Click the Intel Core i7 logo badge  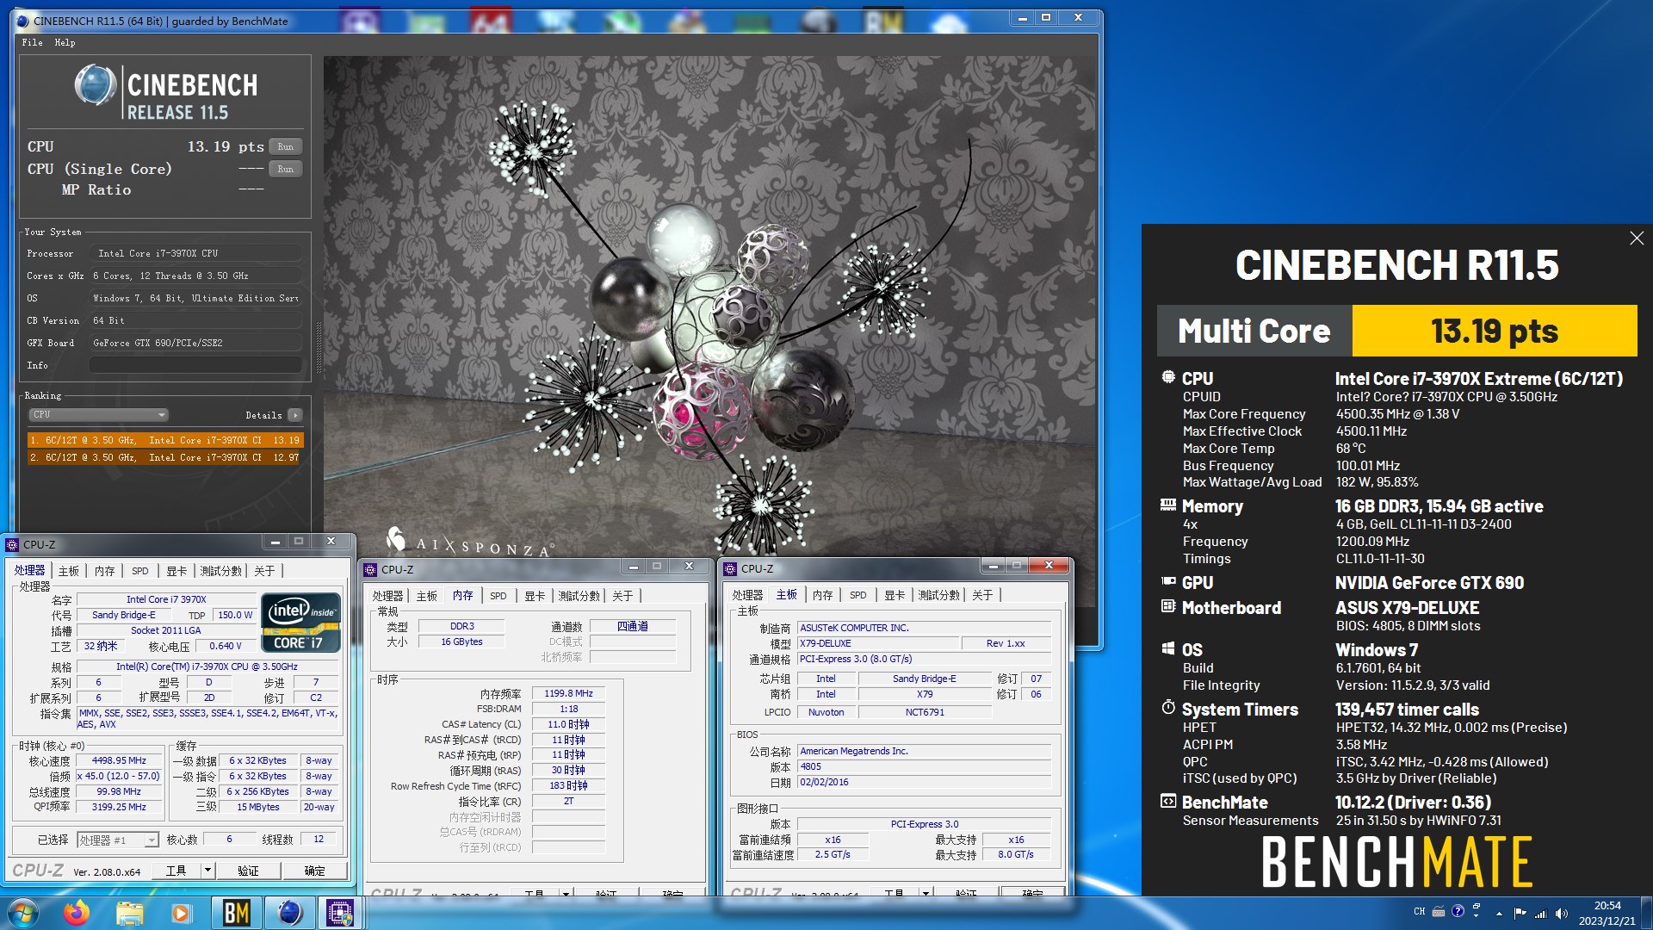pos(300,623)
